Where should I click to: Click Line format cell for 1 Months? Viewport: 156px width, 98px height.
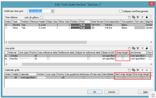click(138, 59)
